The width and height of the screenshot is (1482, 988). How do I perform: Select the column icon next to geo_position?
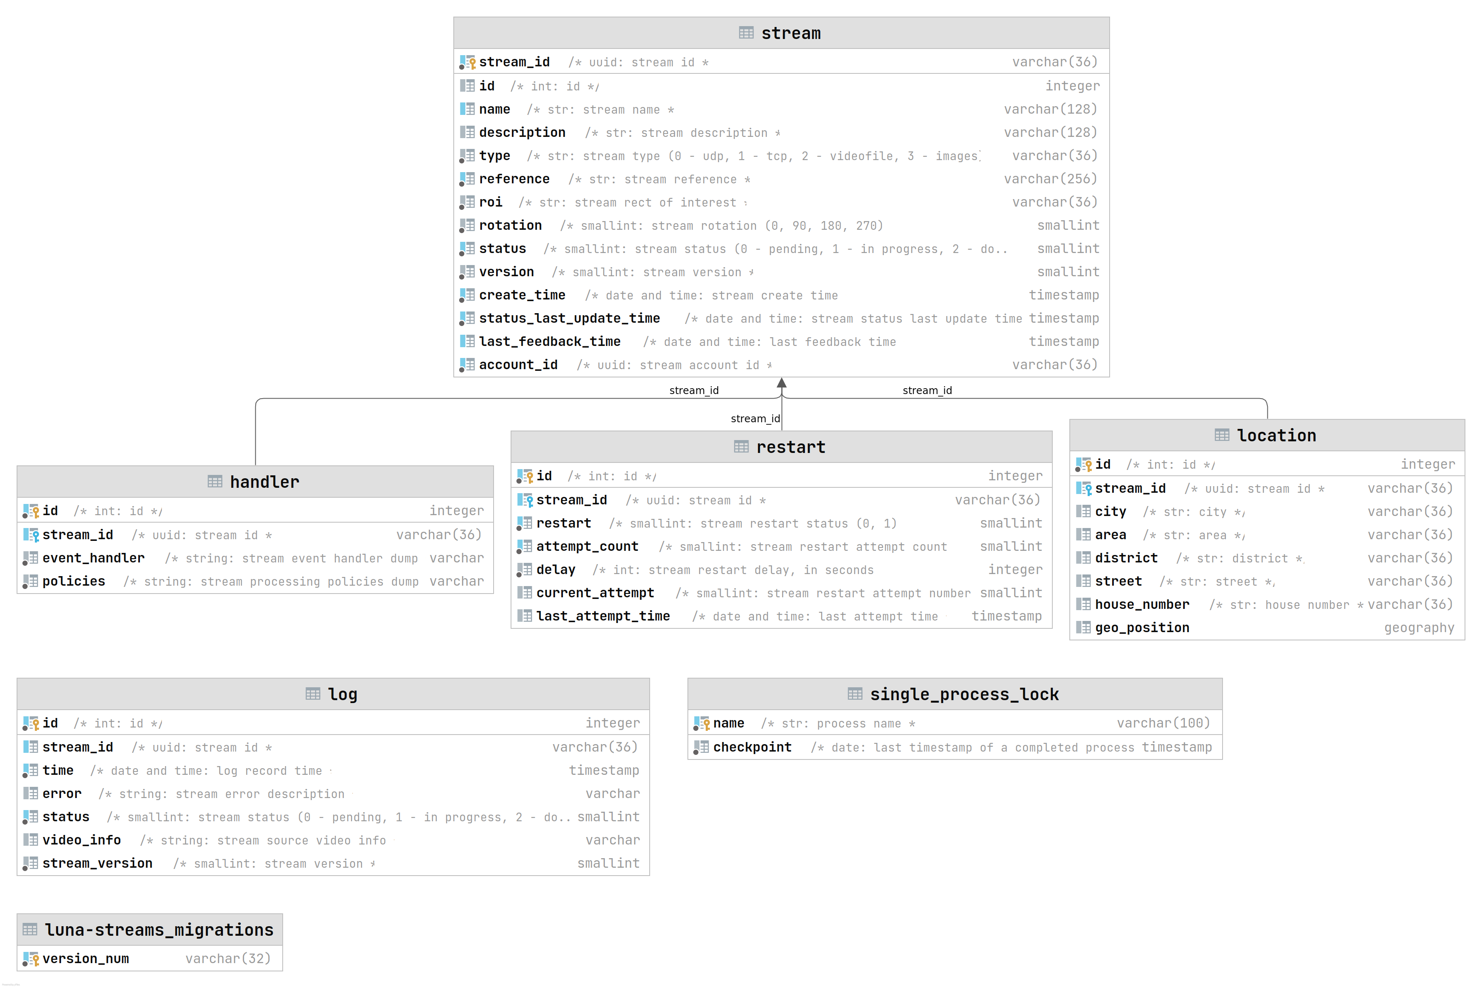(x=1083, y=627)
